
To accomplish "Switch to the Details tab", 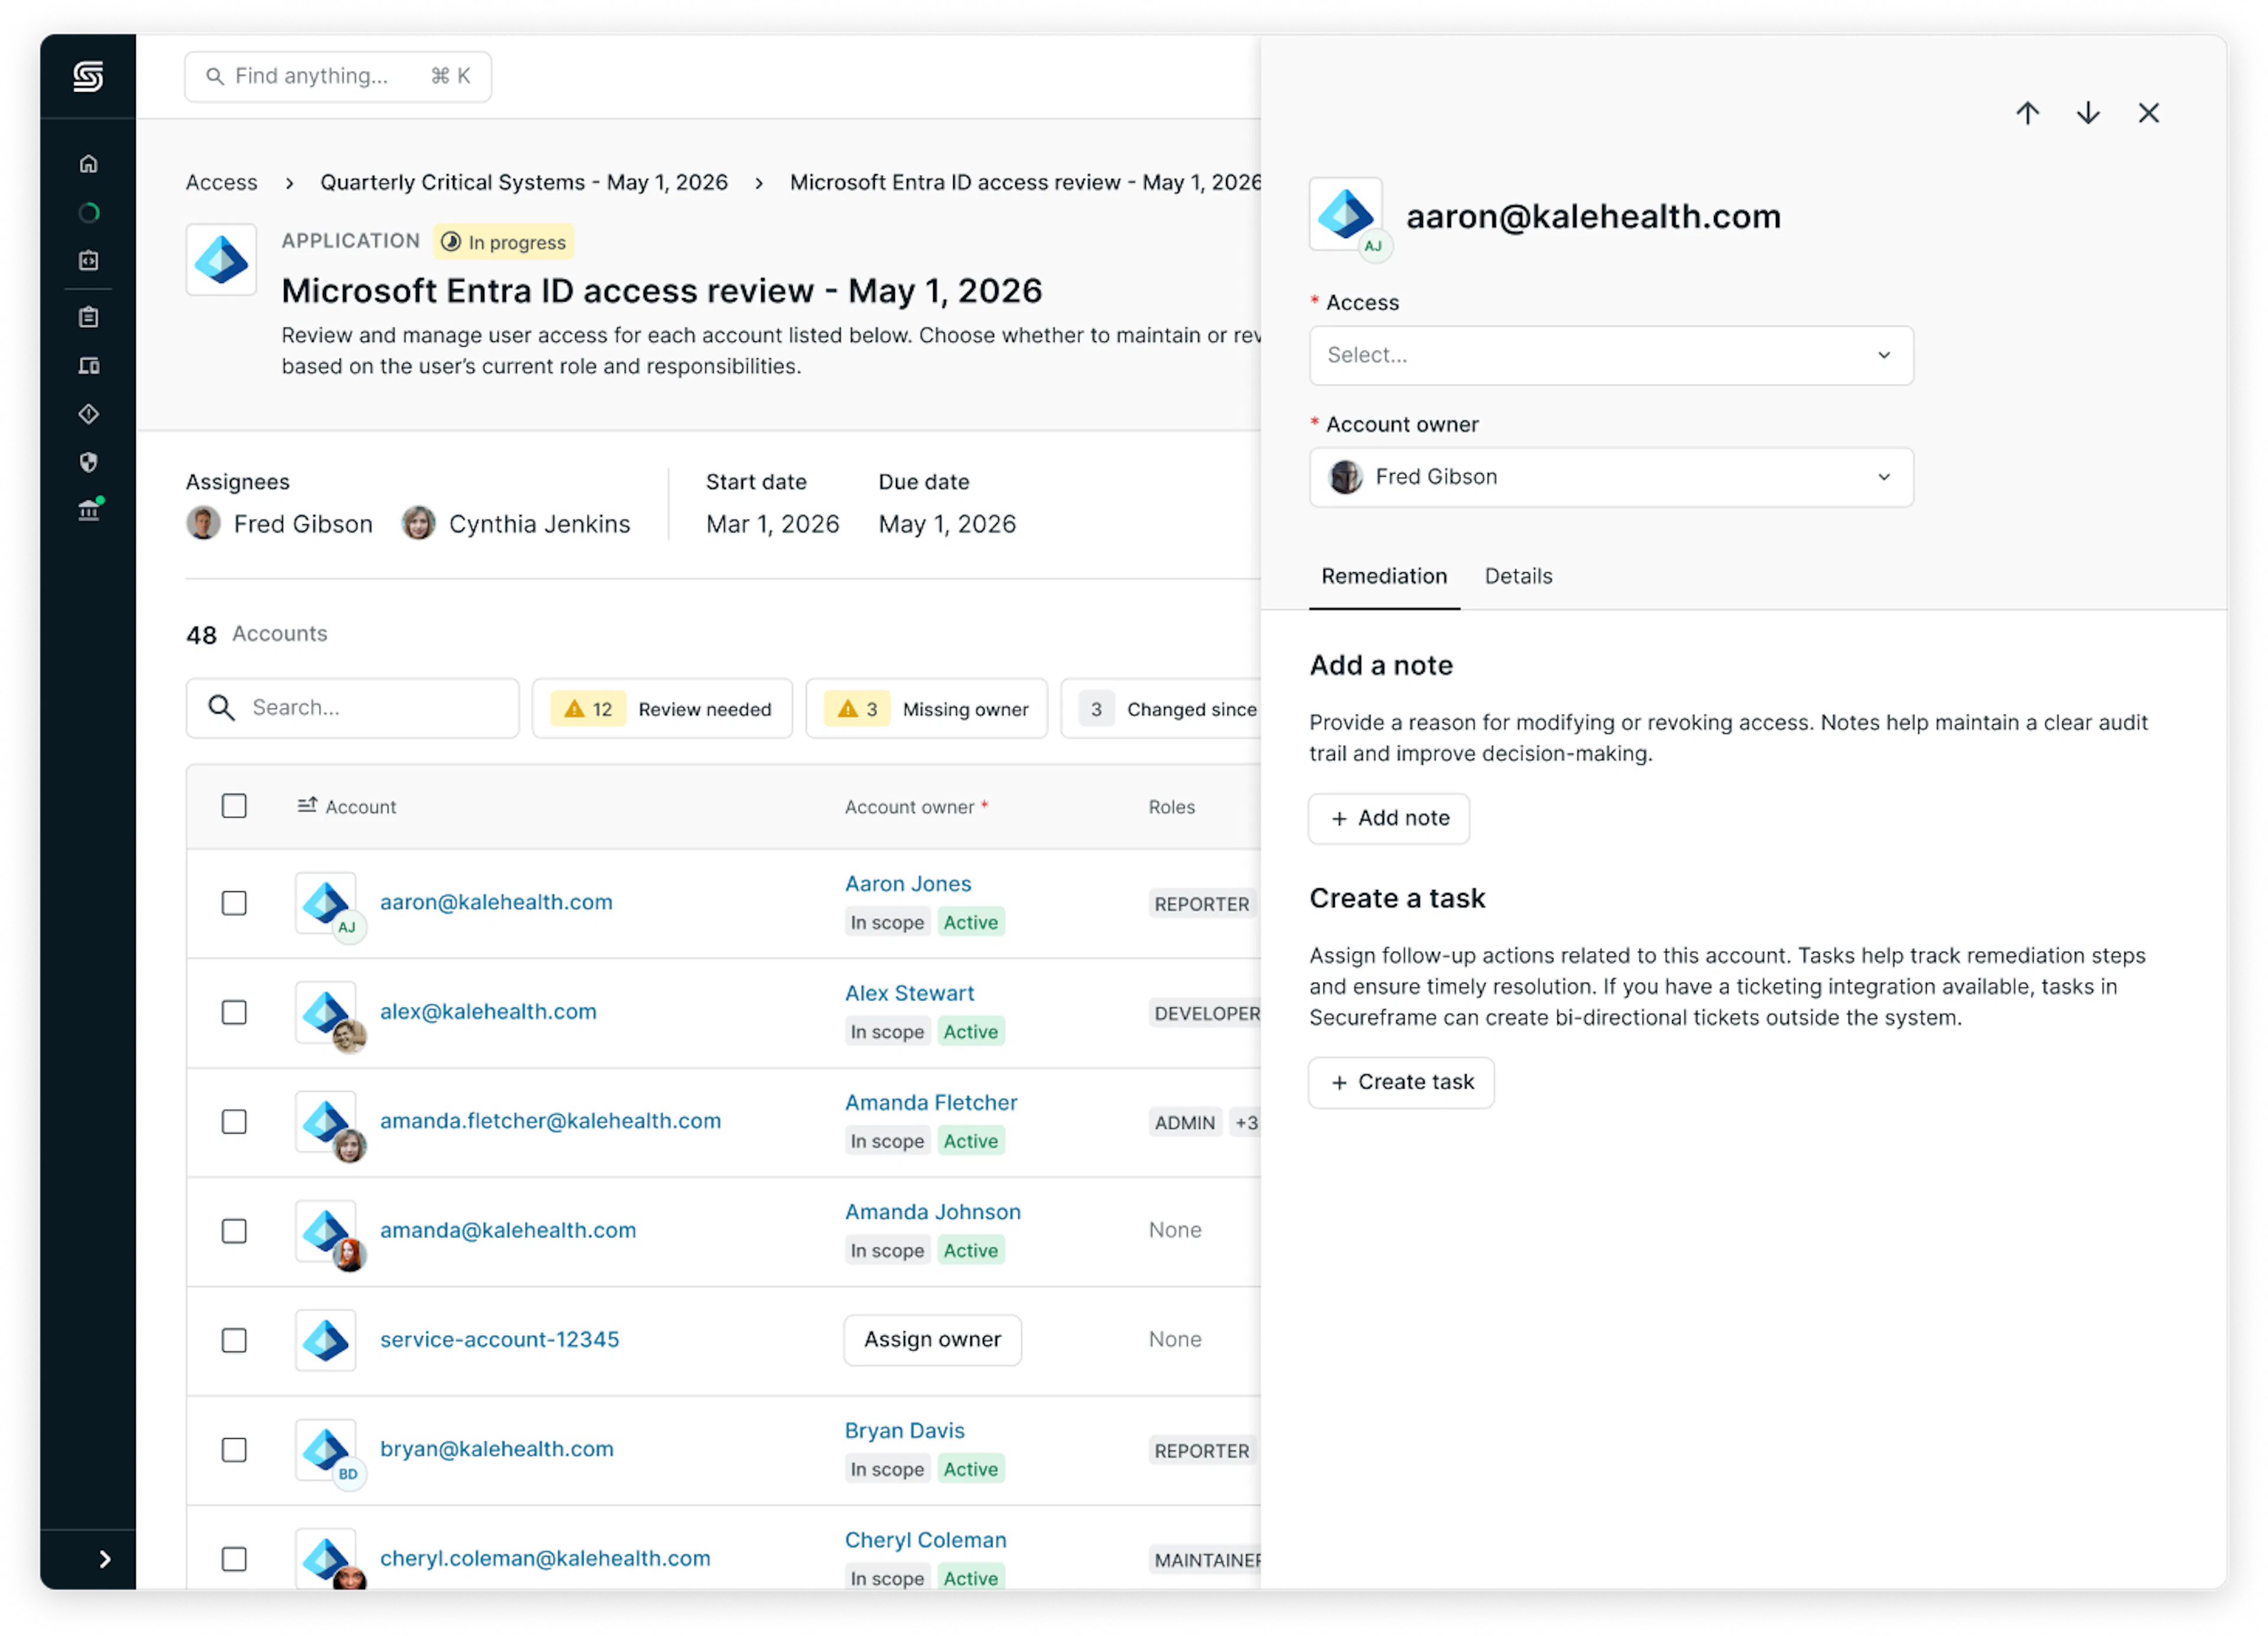I will tap(1518, 576).
